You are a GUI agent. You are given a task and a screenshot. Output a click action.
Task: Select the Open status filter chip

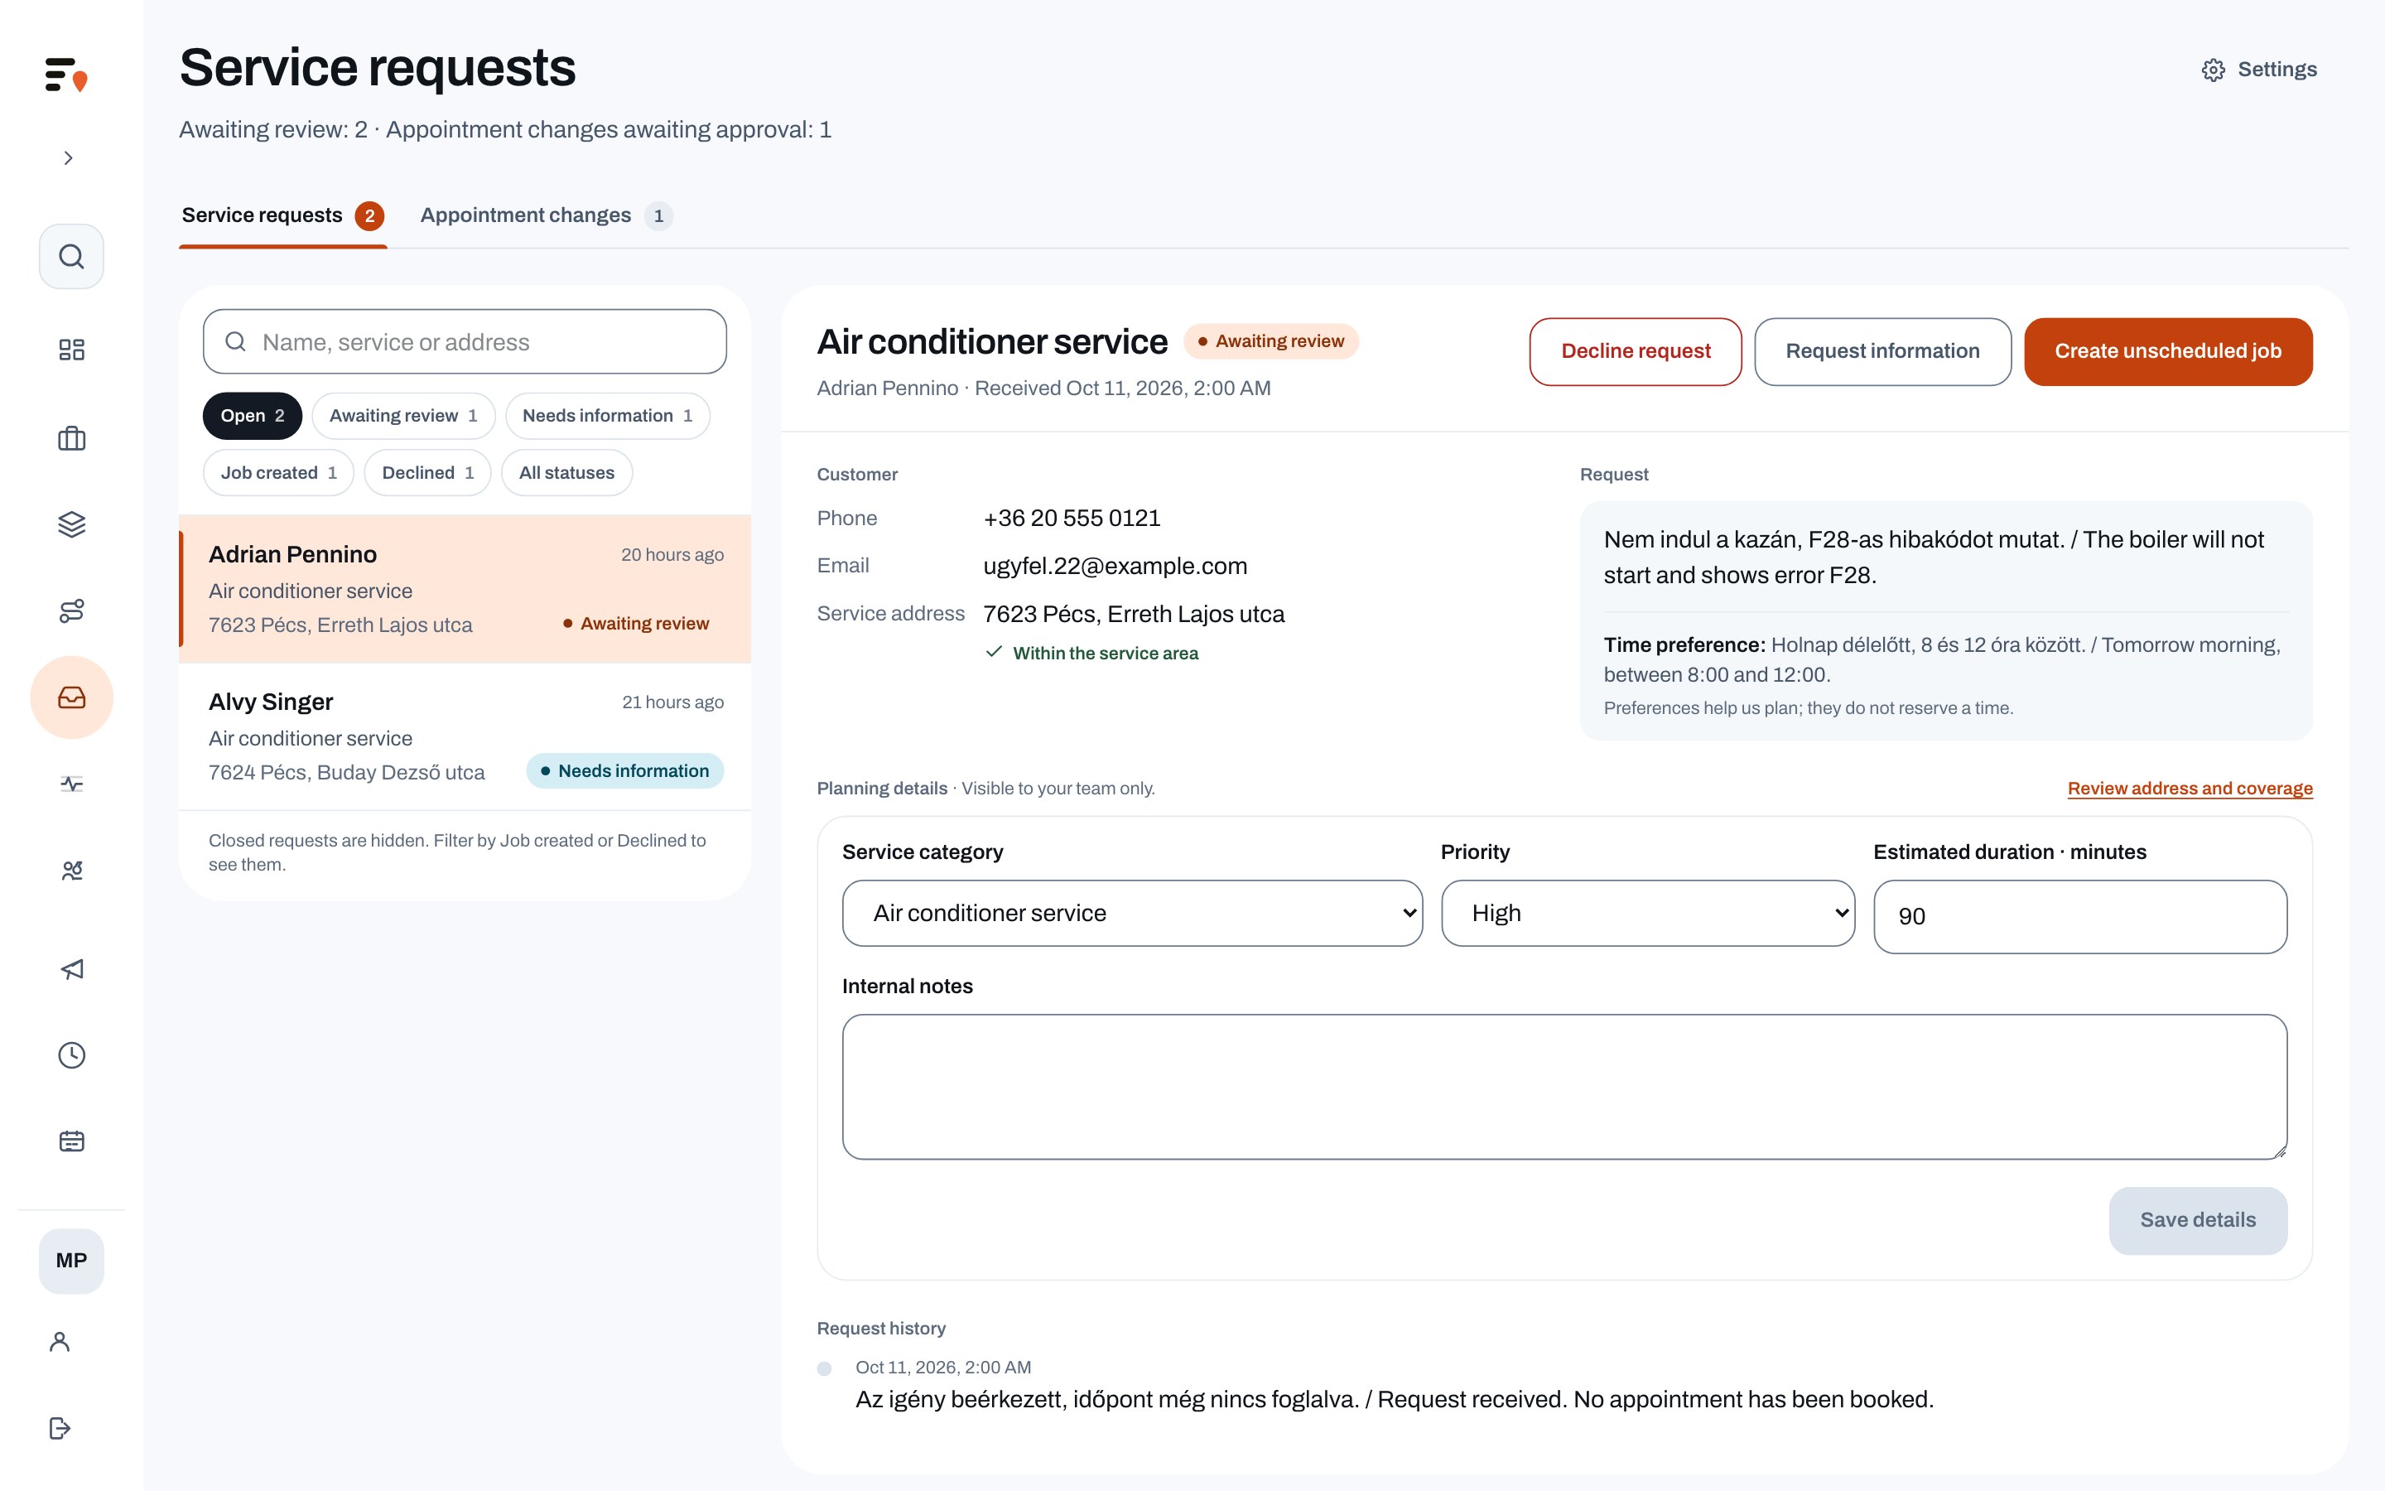click(x=253, y=415)
